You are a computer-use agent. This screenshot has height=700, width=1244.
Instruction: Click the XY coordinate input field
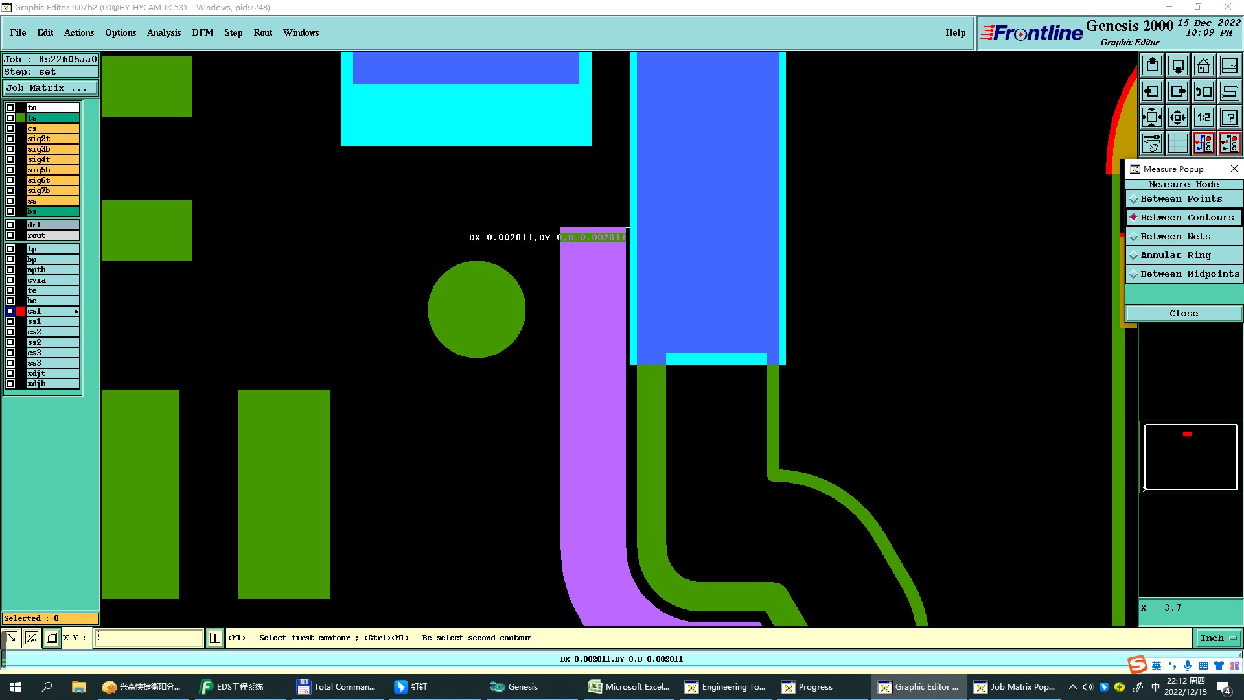pos(149,638)
